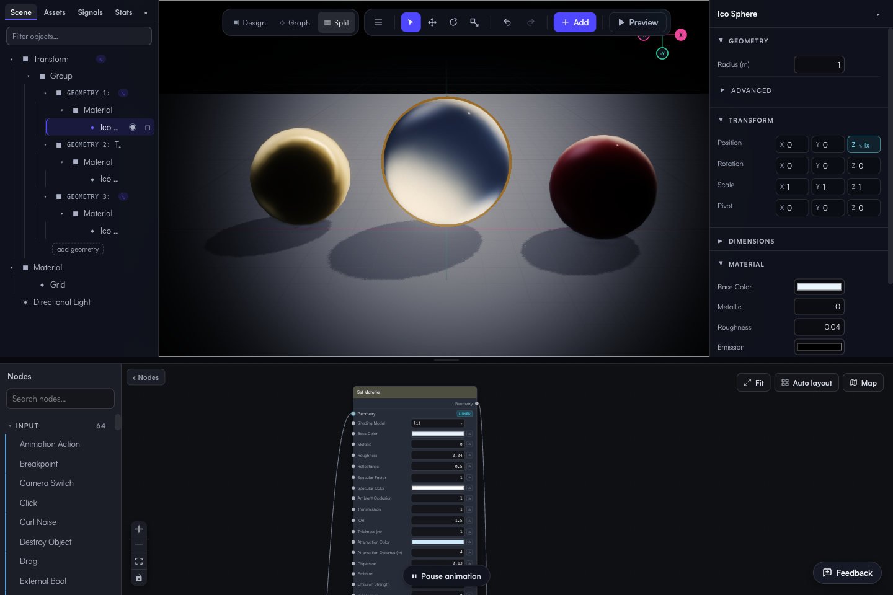Open Emission color swatch in inspector
This screenshot has height=595, width=893.
(x=819, y=347)
